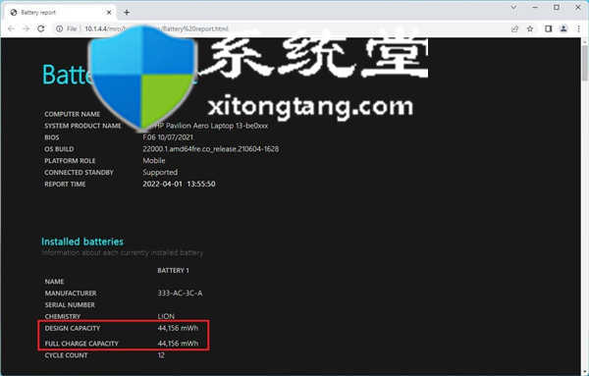
Task: Select the DESIGN CAPACITY value 44,156 mWh
Action: point(178,328)
